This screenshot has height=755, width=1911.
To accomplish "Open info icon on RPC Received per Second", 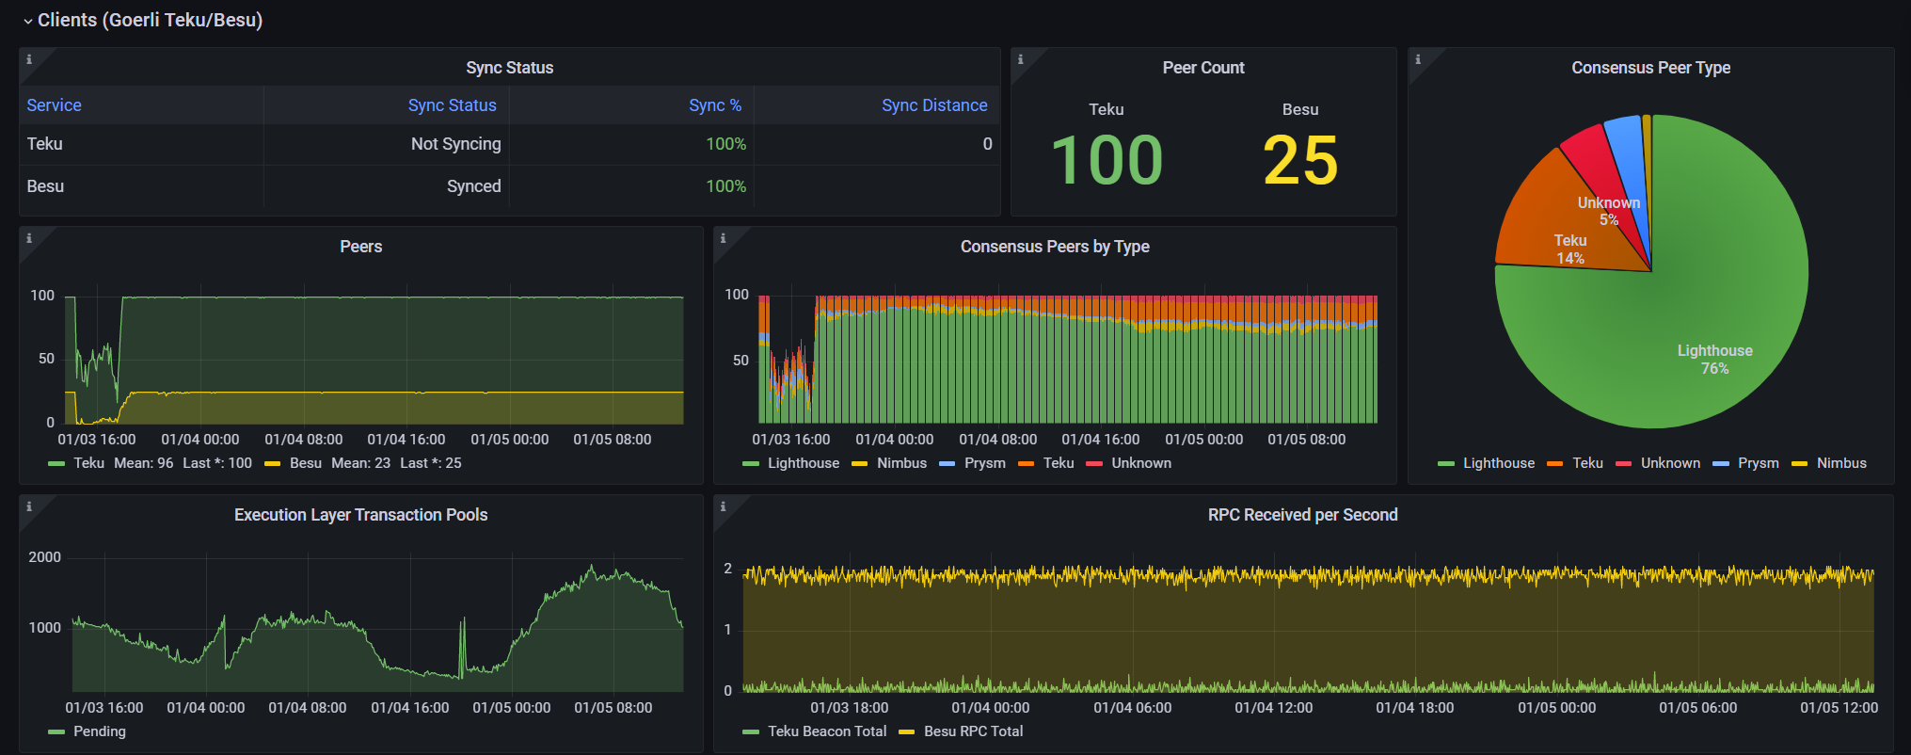I will pos(724,506).
